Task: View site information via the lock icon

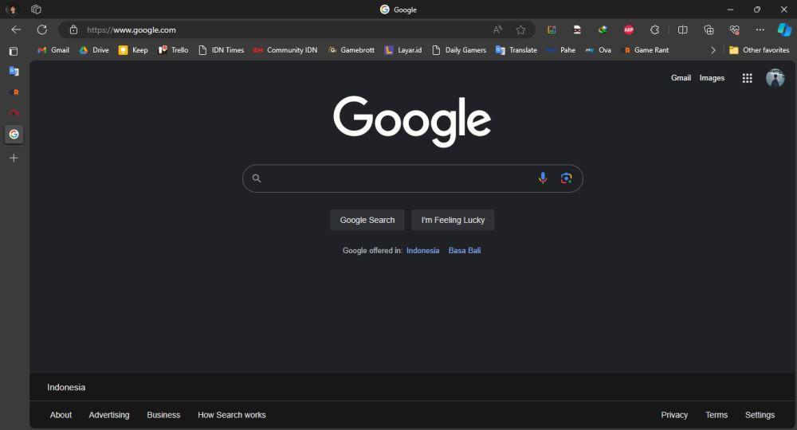Action: [x=73, y=30]
